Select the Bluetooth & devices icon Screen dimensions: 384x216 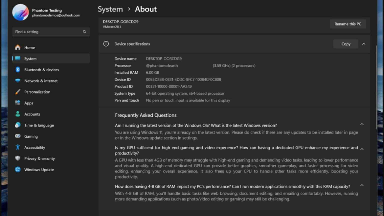point(17,70)
